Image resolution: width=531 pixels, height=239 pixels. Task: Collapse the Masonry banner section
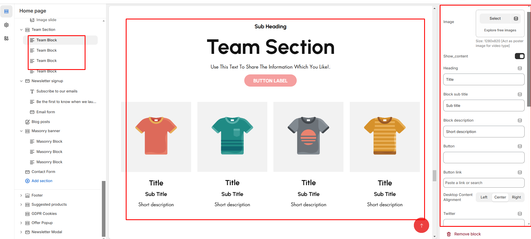(x=21, y=131)
